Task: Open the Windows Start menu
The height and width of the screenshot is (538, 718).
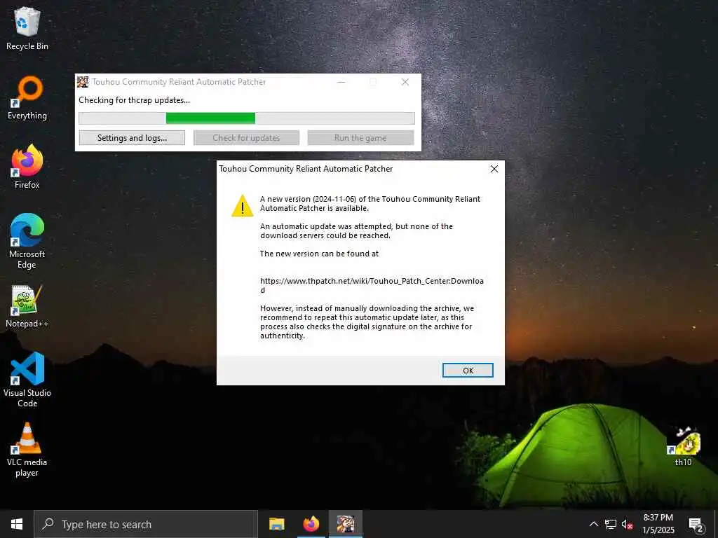Action: point(17,524)
